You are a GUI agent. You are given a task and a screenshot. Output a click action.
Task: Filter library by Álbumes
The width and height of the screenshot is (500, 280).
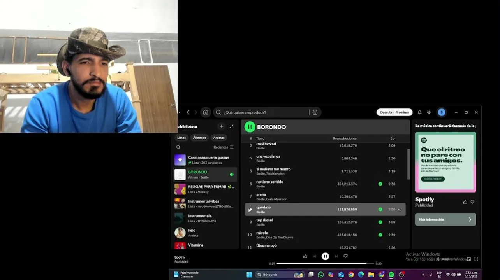199,138
